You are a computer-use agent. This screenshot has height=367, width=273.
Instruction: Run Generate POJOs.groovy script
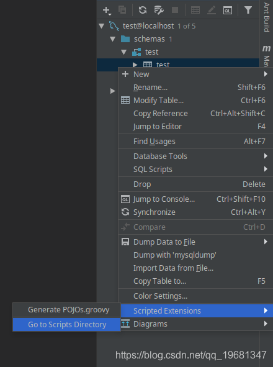[66, 310]
